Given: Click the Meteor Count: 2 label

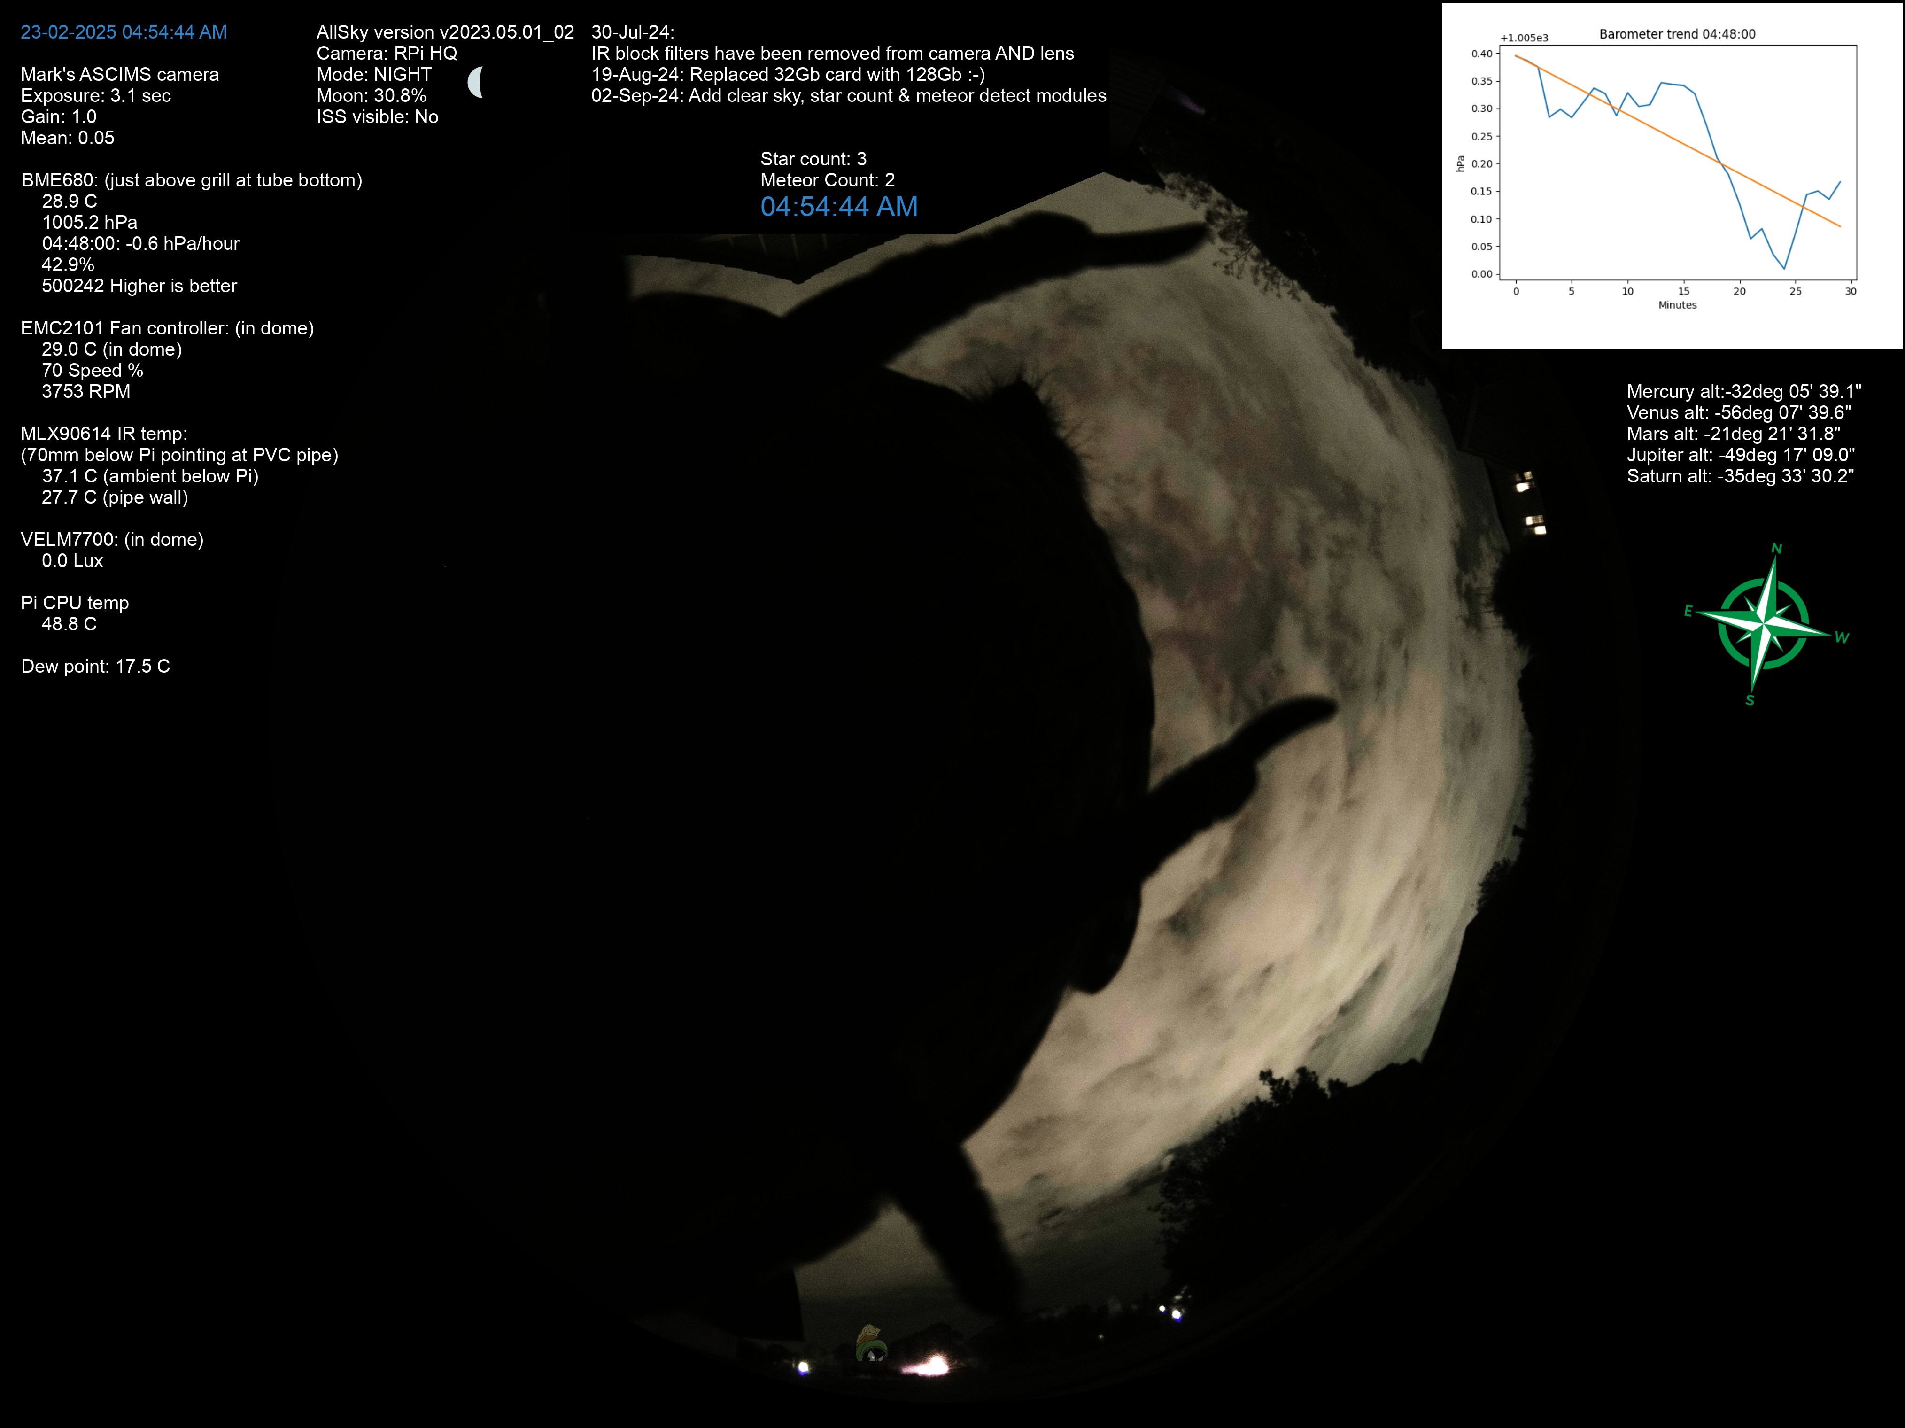Looking at the screenshot, I should tap(827, 180).
